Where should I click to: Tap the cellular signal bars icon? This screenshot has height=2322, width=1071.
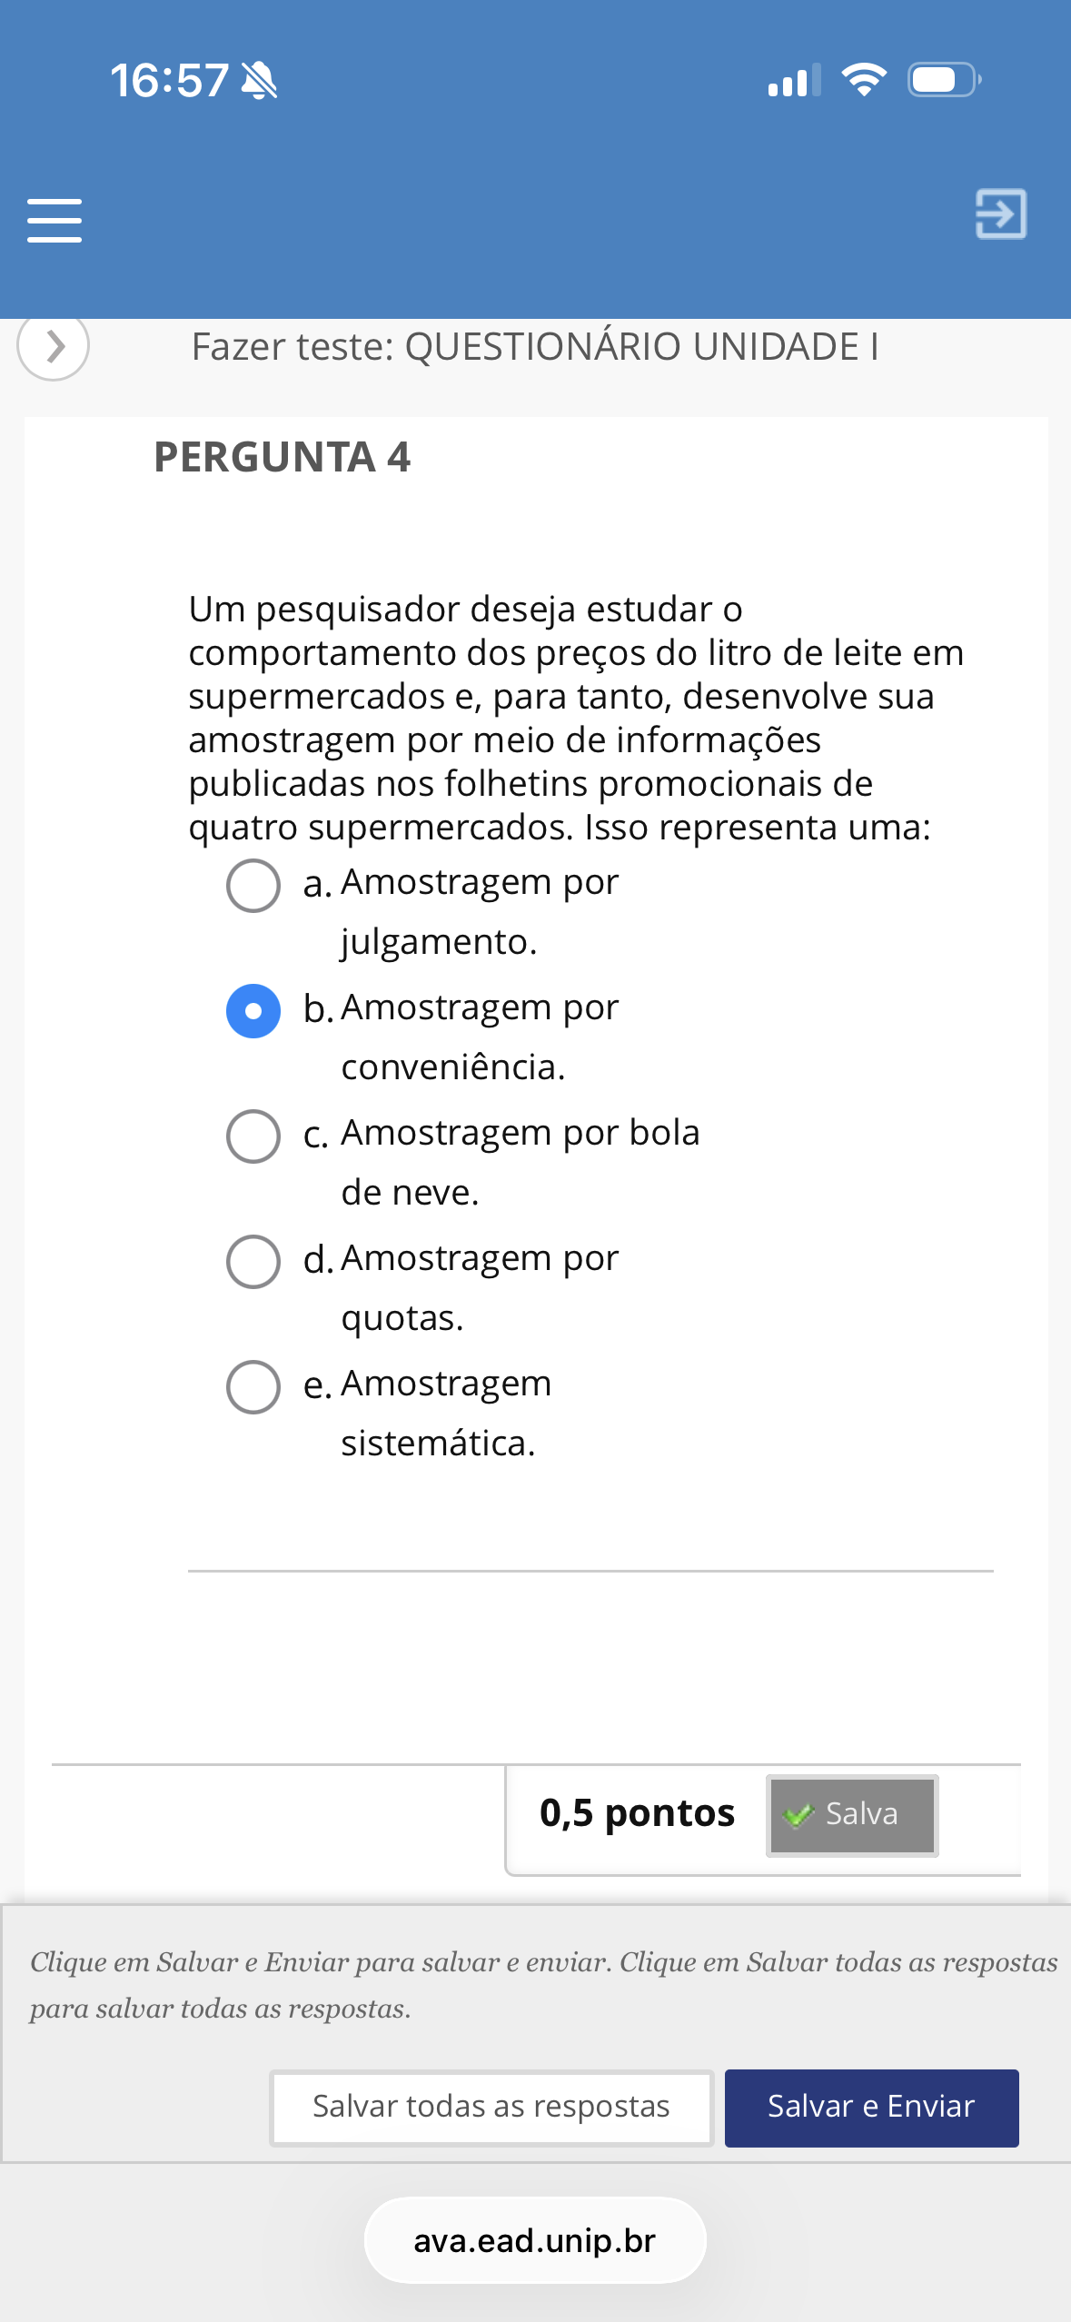(x=793, y=81)
